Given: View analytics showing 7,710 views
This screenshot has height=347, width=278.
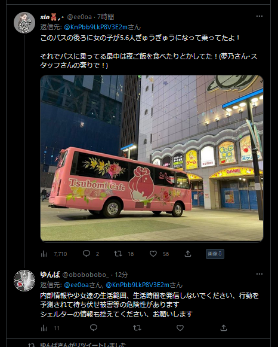Looking at the screenshot, I should click(x=54, y=254).
